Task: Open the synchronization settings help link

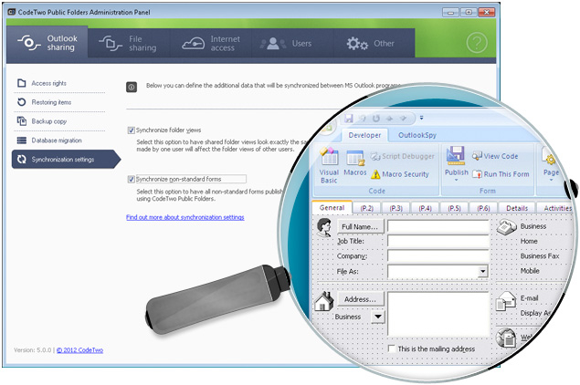Action: coord(185,217)
